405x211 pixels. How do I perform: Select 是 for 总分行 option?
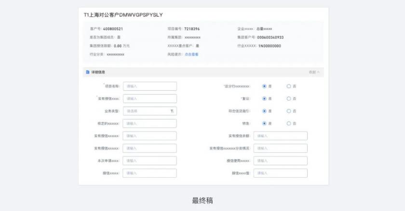pos(264,86)
